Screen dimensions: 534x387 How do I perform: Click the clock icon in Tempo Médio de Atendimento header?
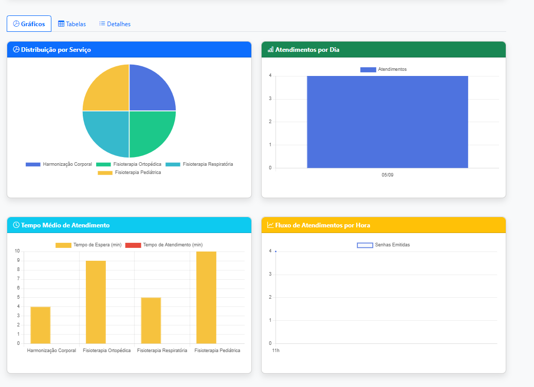[x=16, y=225]
